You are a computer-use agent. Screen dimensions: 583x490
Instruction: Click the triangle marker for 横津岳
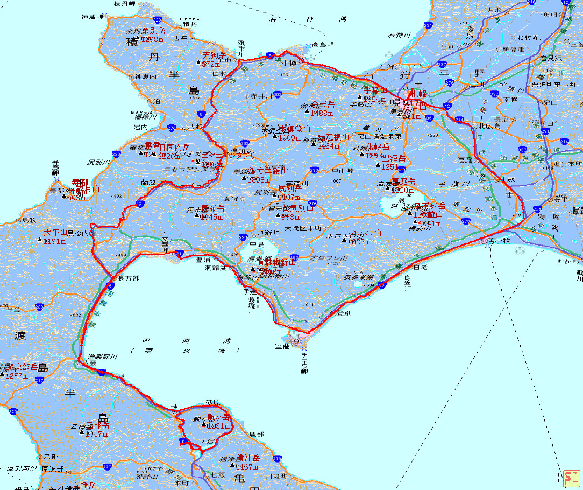[232, 465]
